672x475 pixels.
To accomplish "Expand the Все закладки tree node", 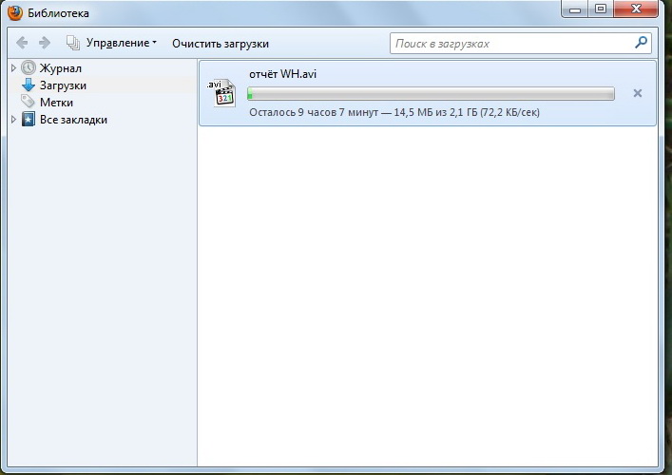I will point(13,119).
